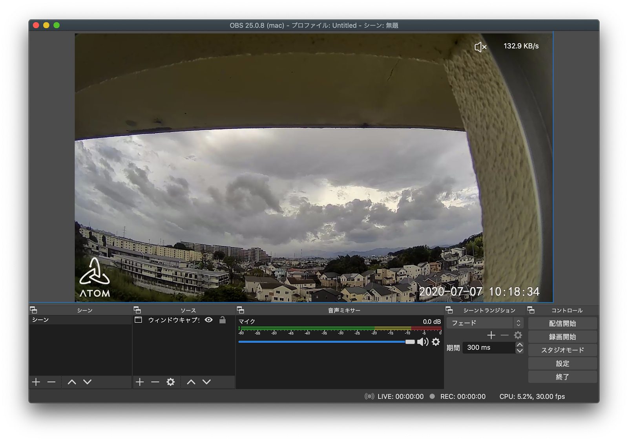Open 設定 settings

pyautogui.click(x=562, y=363)
